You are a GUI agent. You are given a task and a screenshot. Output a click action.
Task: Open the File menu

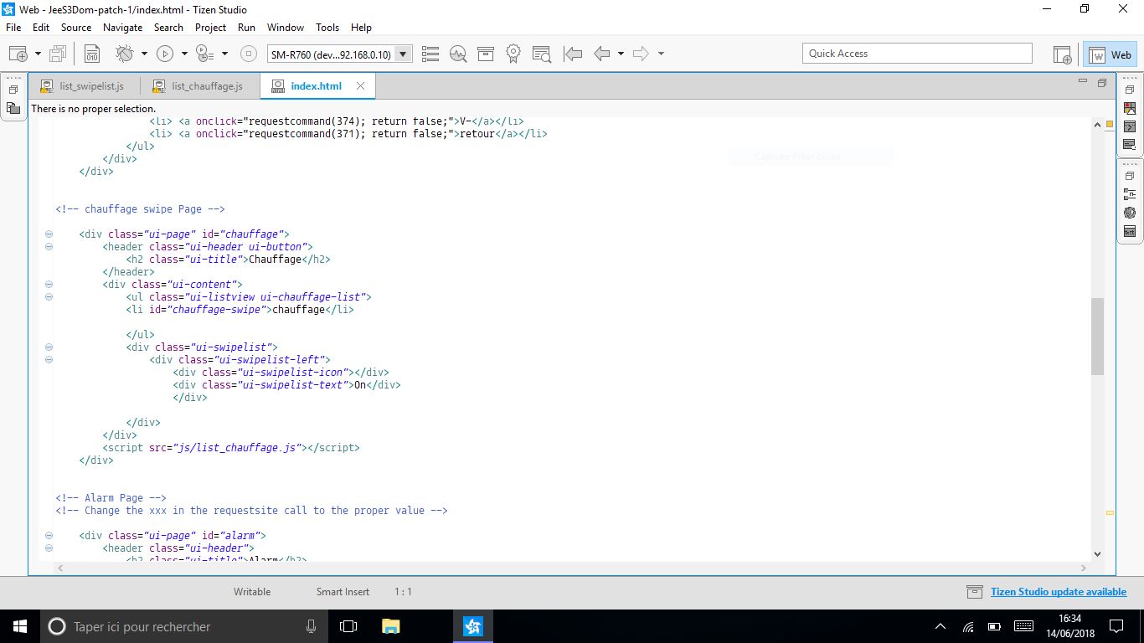click(13, 28)
